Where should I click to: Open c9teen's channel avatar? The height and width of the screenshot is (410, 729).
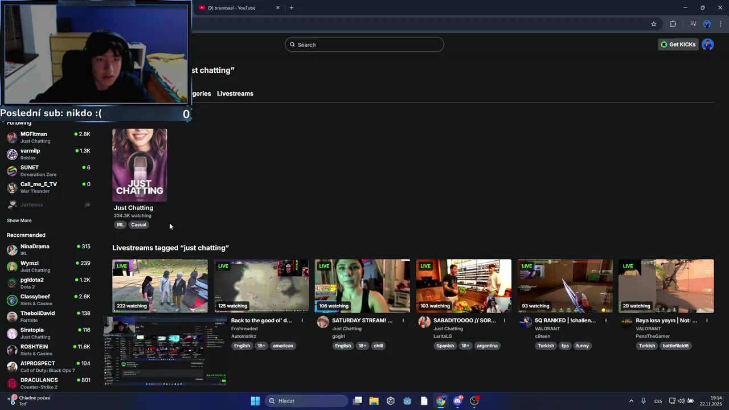(526, 322)
